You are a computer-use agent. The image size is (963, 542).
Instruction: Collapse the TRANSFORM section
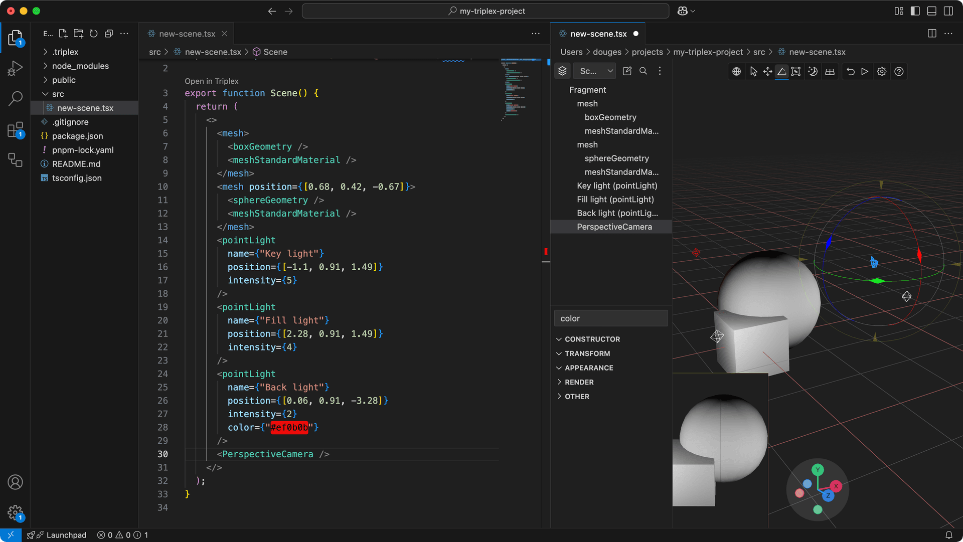pyautogui.click(x=587, y=353)
